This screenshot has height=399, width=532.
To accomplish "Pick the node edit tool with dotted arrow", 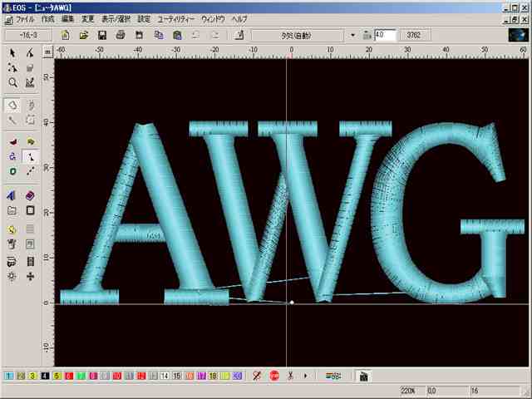I will coord(12,68).
